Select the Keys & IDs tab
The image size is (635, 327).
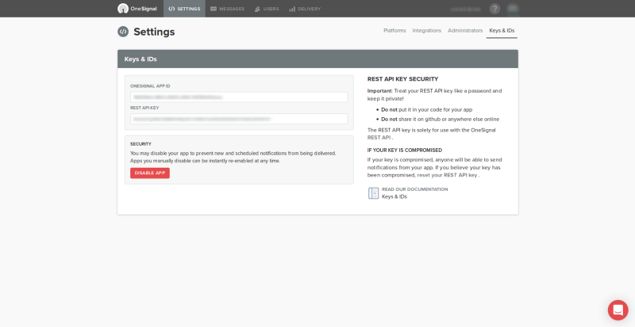(502, 31)
